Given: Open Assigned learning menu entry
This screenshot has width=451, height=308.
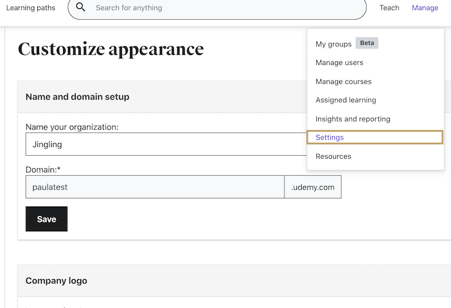Looking at the screenshot, I should coord(346,100).
